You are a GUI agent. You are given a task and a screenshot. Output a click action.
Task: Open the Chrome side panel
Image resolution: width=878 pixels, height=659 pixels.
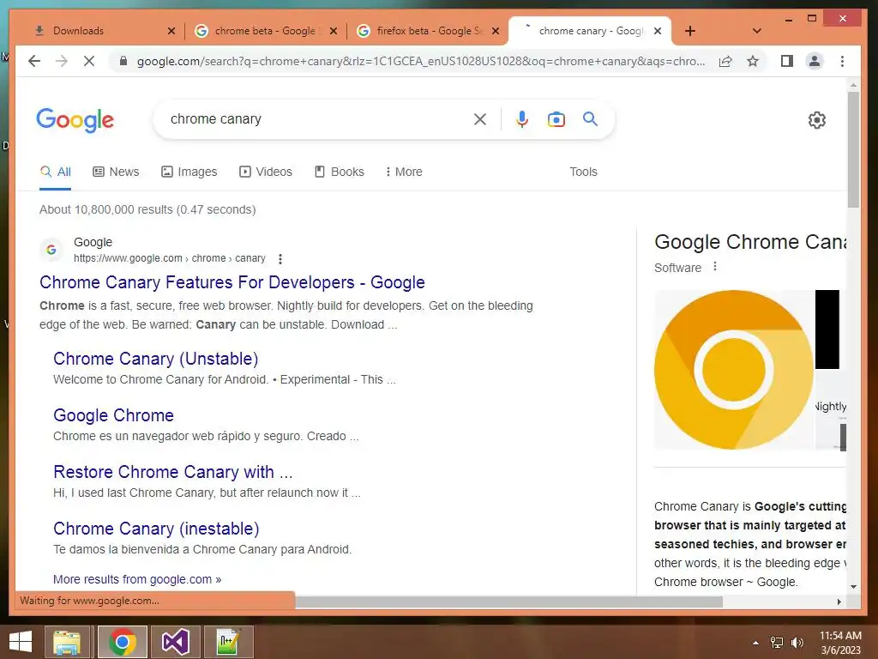coord(787,61)
